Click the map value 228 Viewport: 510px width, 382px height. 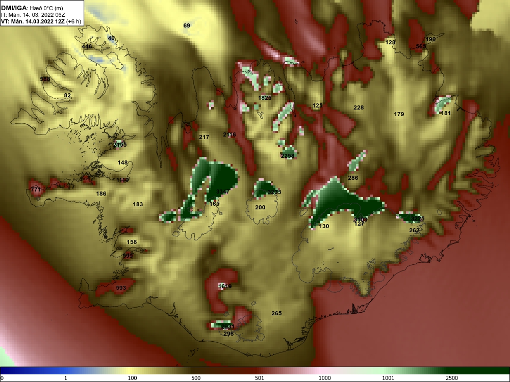click(x=359, y=107)
